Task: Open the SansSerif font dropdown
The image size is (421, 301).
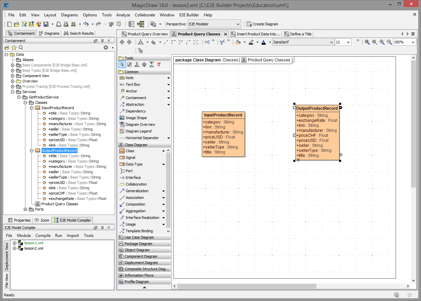Action: point(303,42)
